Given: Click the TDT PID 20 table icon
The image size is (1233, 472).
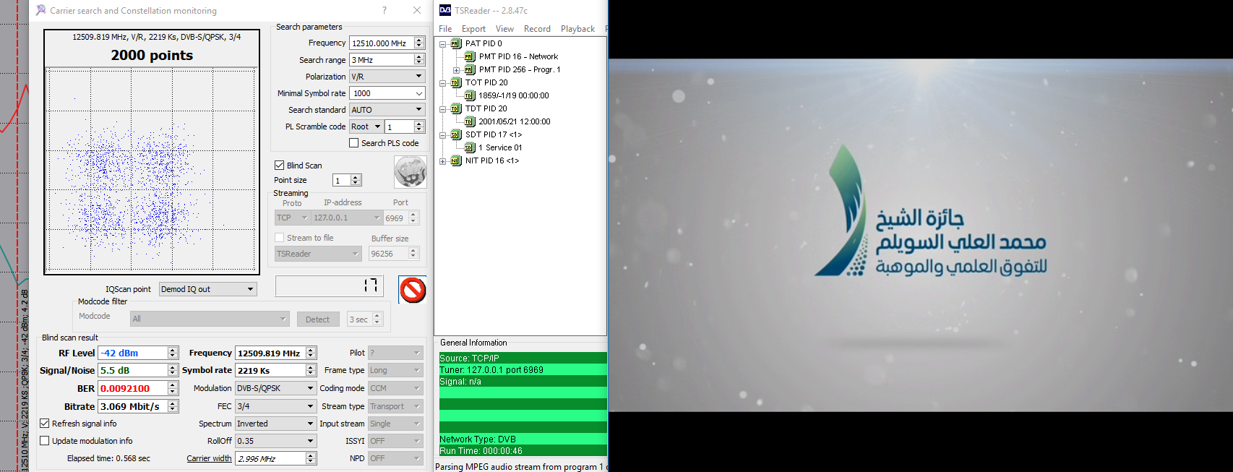Looking at the screenshot, I should [455, 108].
